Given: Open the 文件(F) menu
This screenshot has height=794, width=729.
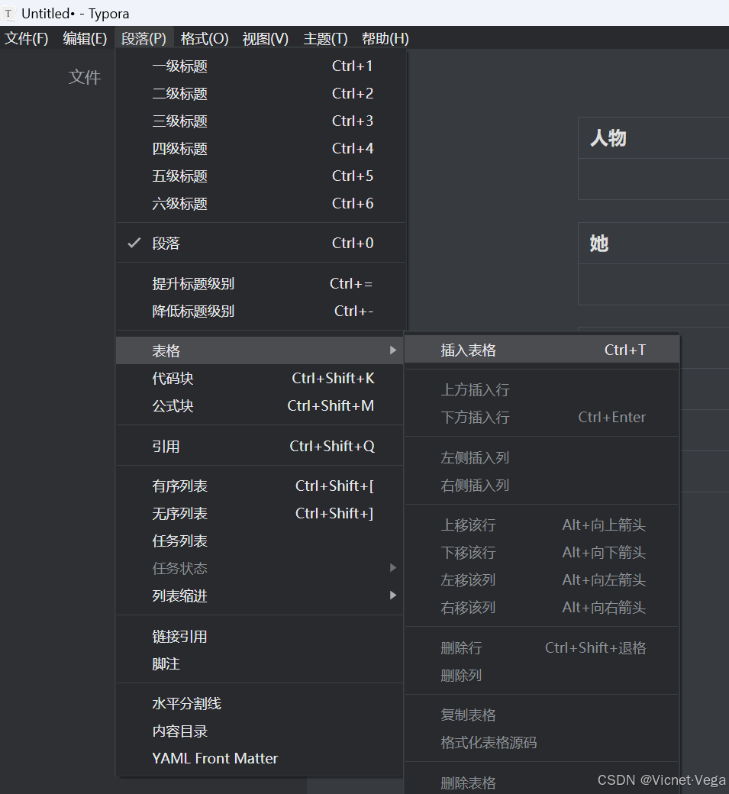Looking at the screenshot, I should [26, 37].
